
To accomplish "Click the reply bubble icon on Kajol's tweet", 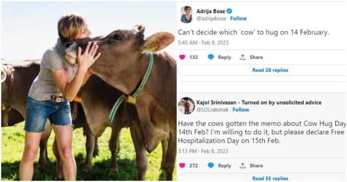I will point(211,166).
